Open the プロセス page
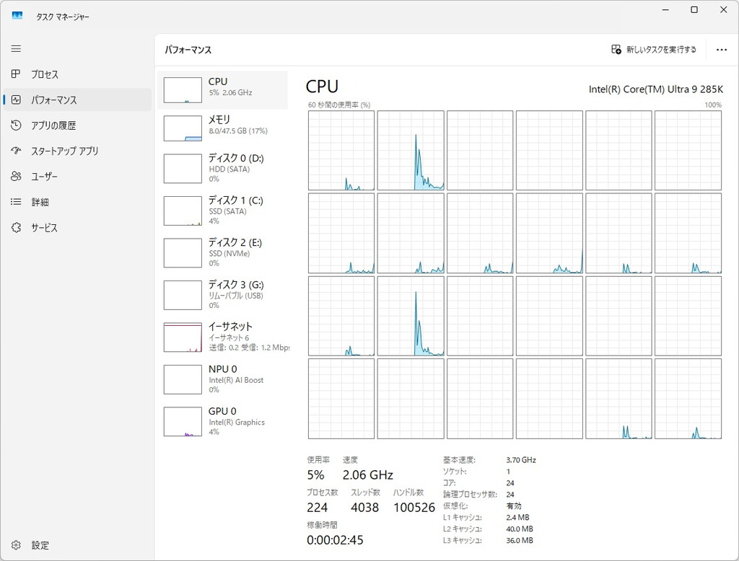 pyautogui.click(x=45, y=74)
